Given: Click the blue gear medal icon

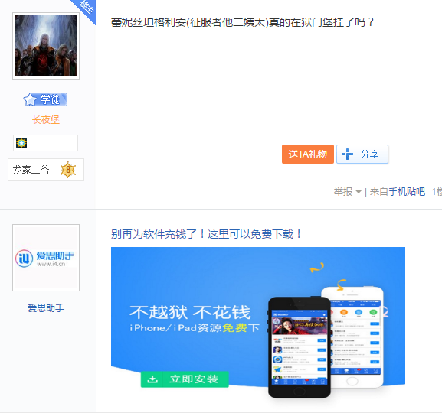Looking at the screenshot, I should click(x=21, y=143).
